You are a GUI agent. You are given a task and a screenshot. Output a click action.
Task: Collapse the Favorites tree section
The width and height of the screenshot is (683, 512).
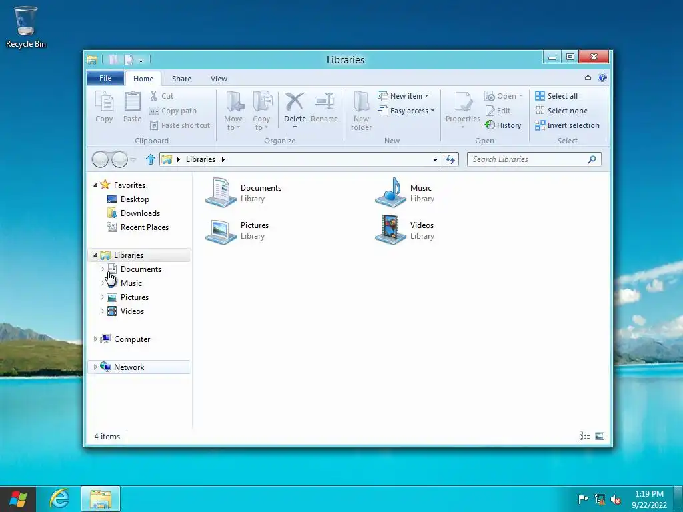coord(95,185)
